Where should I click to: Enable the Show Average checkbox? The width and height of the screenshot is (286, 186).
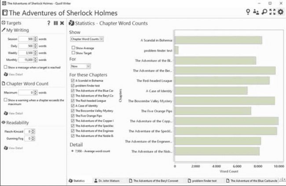coord(73,47)
